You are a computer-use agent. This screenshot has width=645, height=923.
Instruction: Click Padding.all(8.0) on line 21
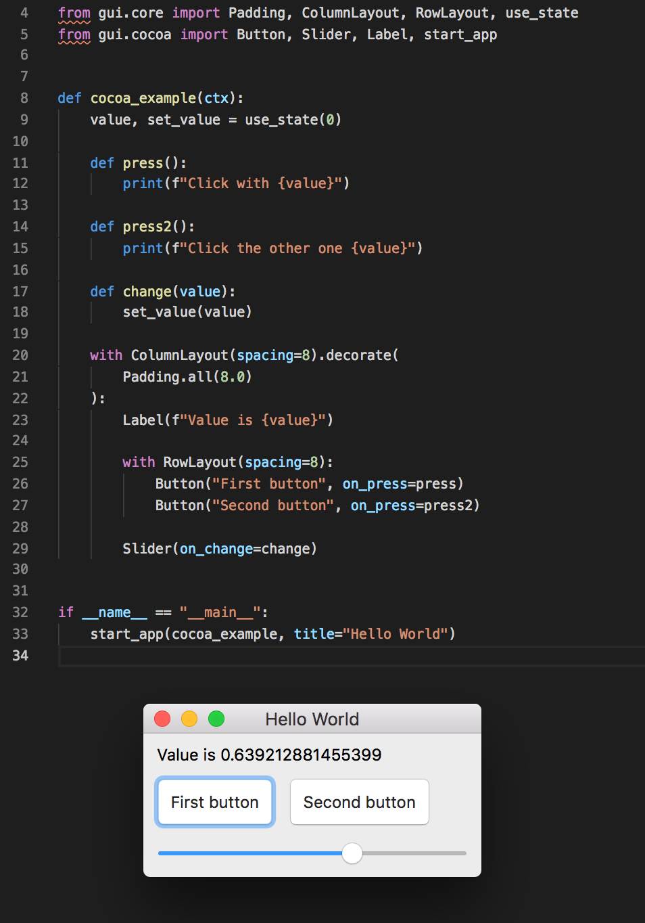[187, 377]
